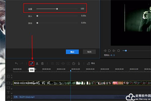Click the 取消 cancel button
Screen dimensions: 151x101
click(x=89, y=52)
